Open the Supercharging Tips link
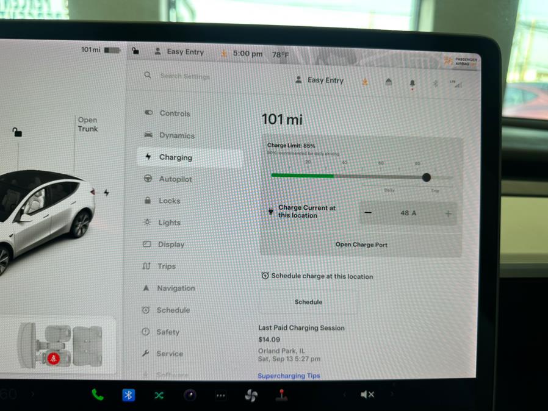548x411 pixels. point(289,376)
